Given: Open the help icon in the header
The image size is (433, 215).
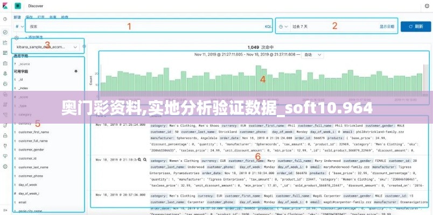Looking at the screenshot, I should click(x=427, y=6).
